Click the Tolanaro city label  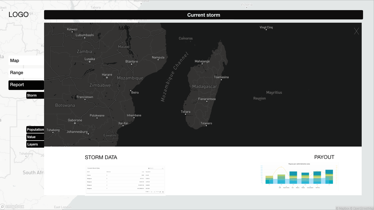coord(206,123)
